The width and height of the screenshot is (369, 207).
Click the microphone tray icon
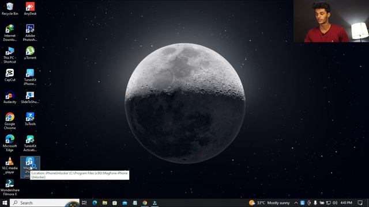(315, 203)
